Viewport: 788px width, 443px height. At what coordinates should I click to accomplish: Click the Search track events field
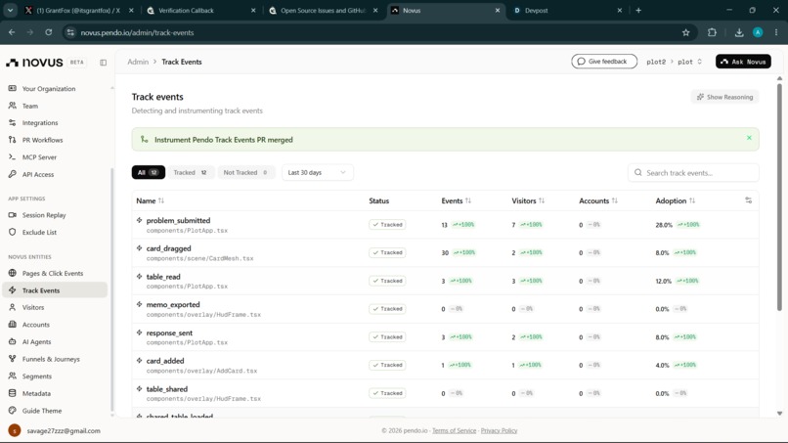coord(693,172)
